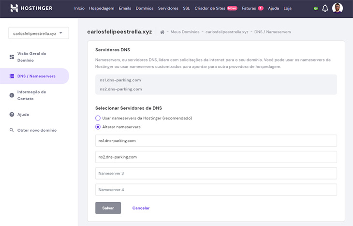Image resolution: width=353 pixels, height=226 pixels.
Task: Select the Alterar nameservers radio button
Action: tap(98, 127)
